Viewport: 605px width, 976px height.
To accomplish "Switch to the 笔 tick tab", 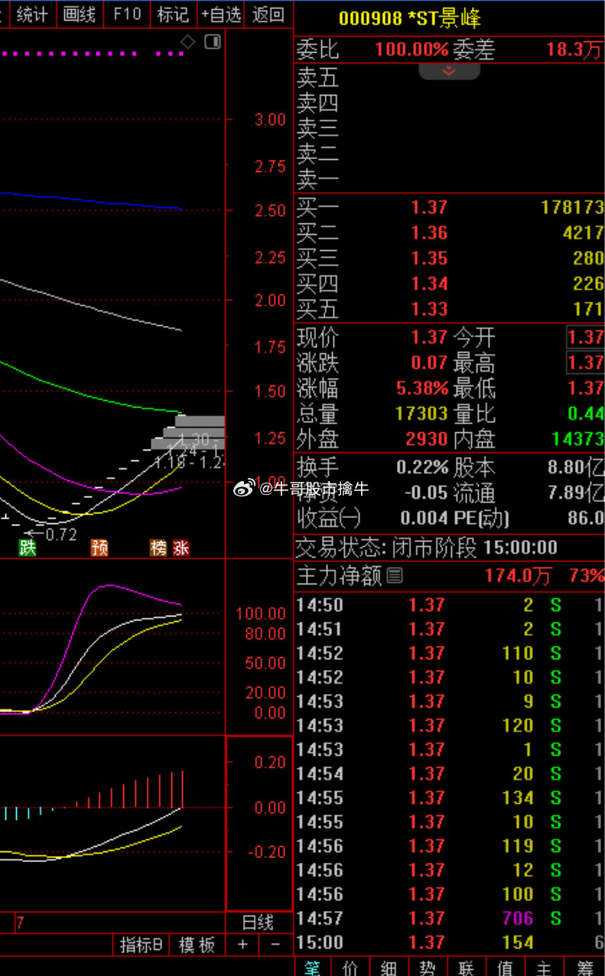I will pos(313,968).
